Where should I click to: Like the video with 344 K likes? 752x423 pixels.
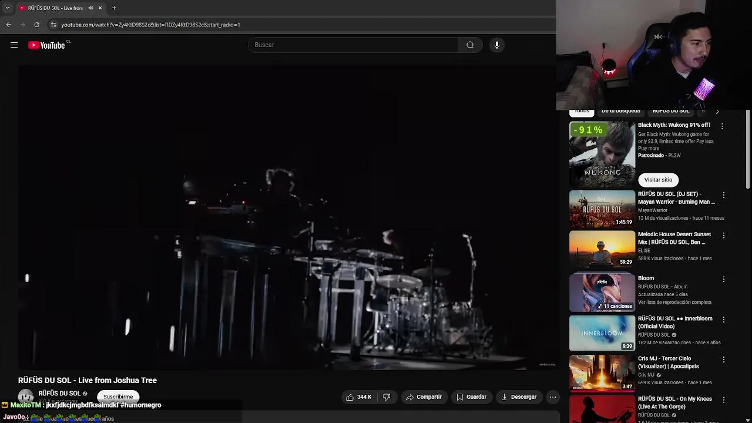coord(358,397)
